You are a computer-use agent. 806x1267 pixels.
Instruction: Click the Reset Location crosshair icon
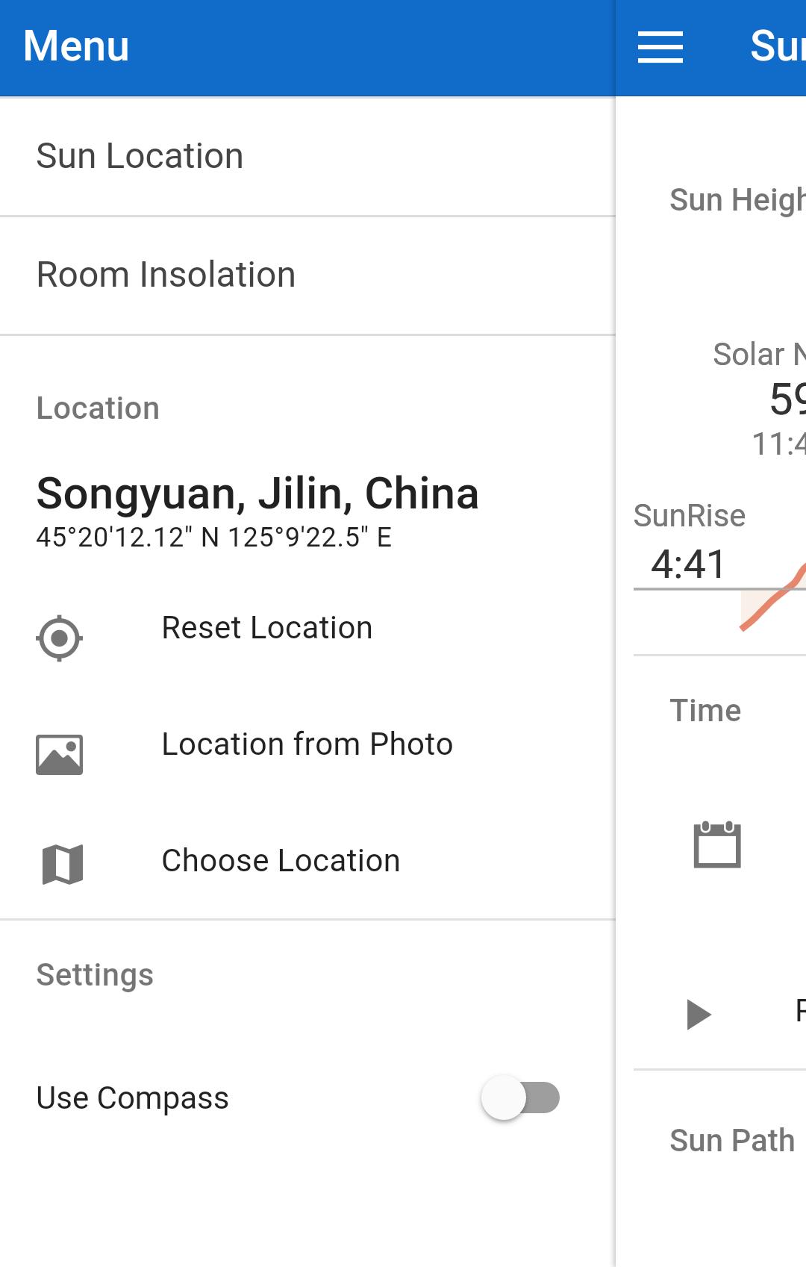point(59,638)
